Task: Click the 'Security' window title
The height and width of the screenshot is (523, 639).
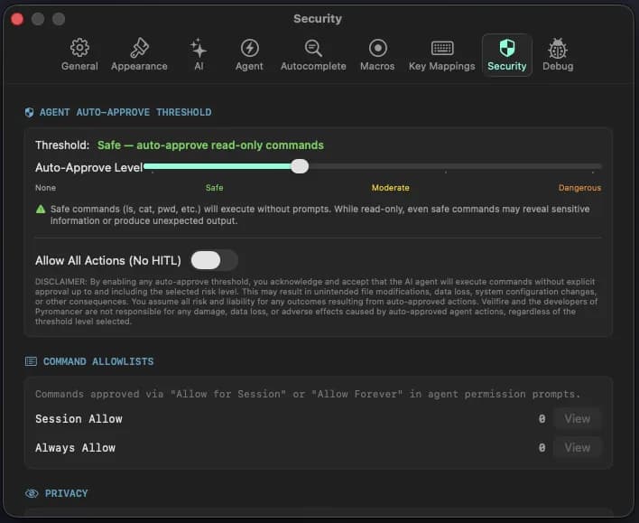Action: coord(318,19)
